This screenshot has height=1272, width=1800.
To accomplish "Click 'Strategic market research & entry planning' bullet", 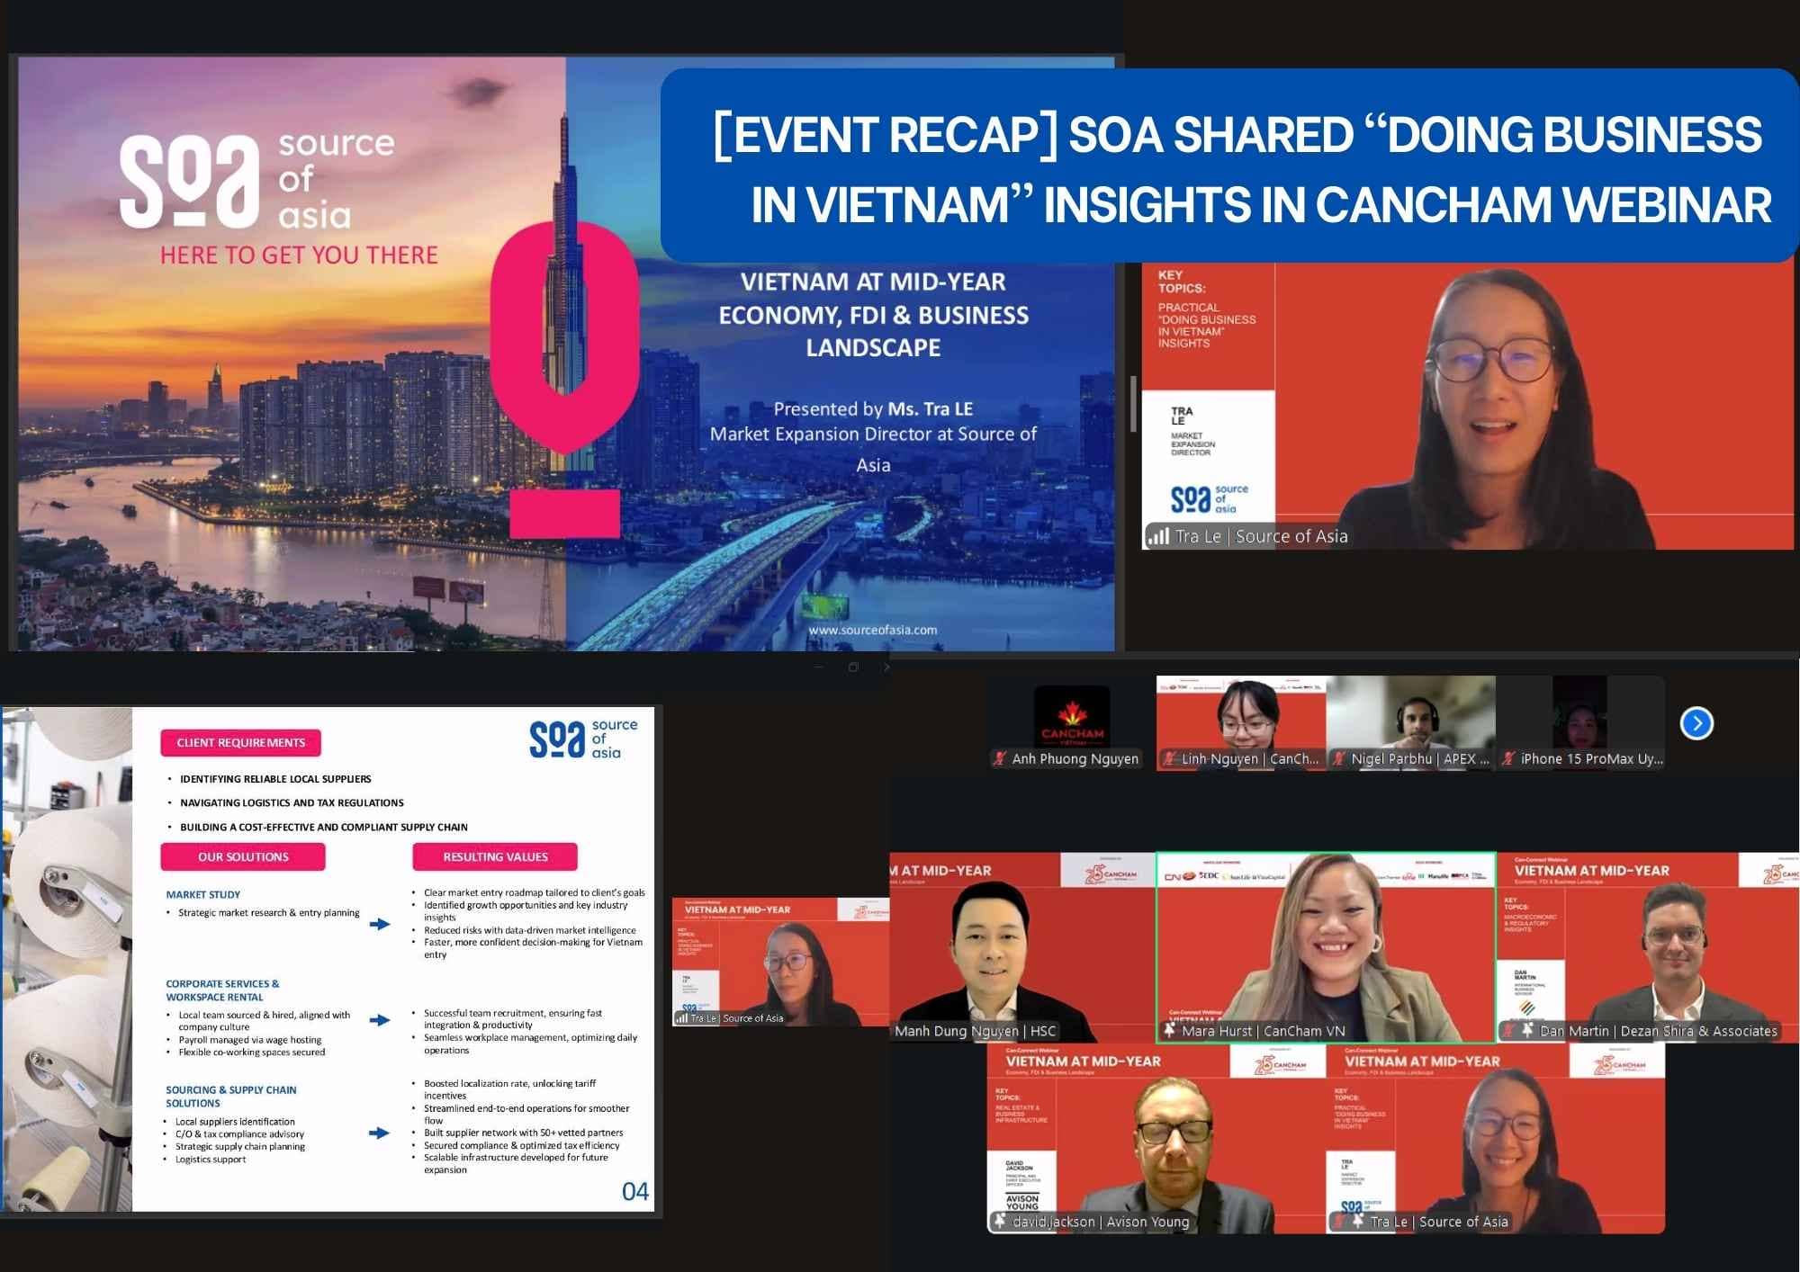I will [268, 913].
